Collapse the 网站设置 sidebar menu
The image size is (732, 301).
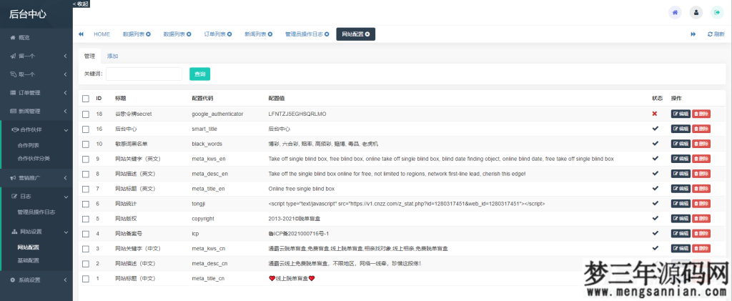36,232
